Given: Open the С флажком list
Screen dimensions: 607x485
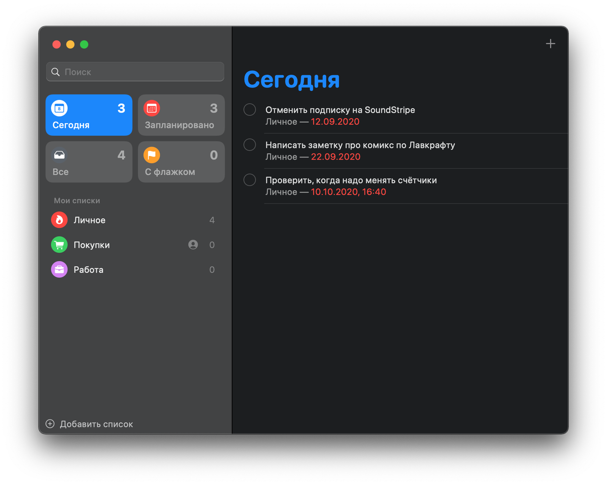Looking at the screenshot, I should pyautogui.click(x=182, y=162).
